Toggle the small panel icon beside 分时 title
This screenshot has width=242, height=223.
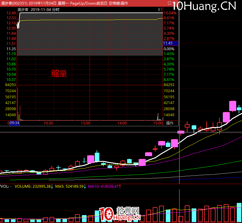point(160,9)
